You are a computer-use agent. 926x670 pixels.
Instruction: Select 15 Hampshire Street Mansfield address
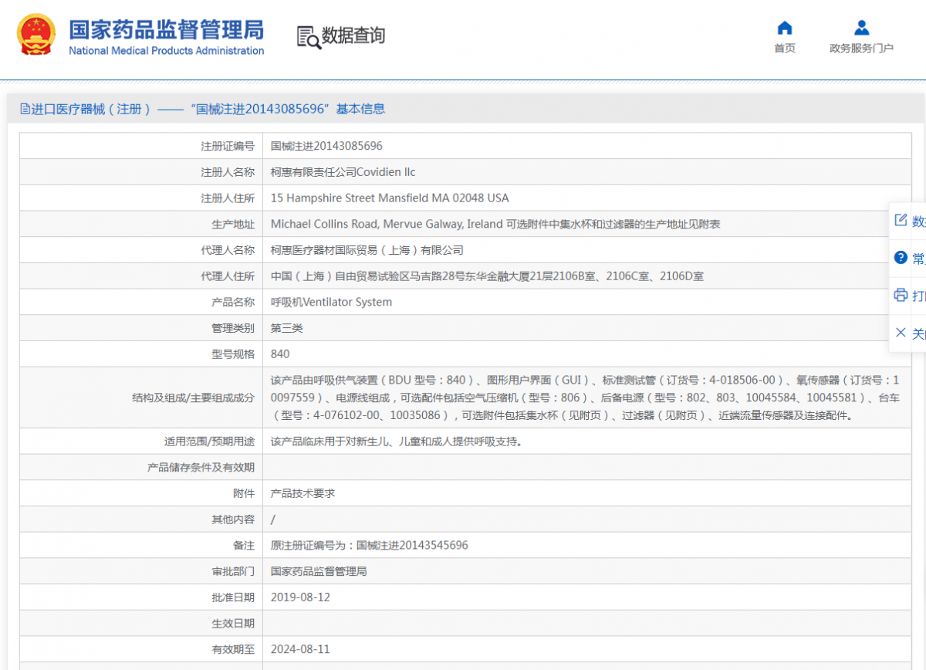point(390,198)
